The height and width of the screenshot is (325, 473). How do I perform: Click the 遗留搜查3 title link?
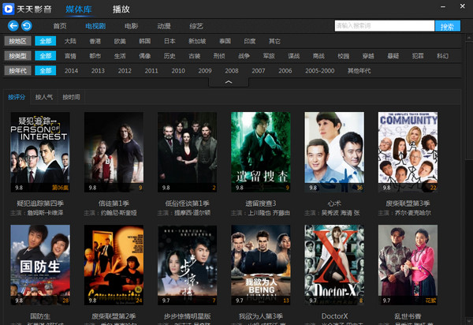click(x=261, y=204)
